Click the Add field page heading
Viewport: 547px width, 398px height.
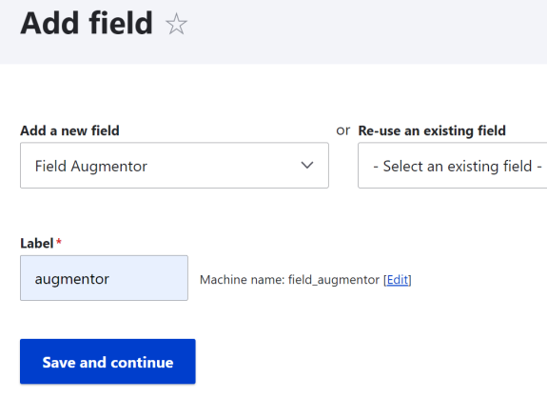click(x=87, y=24)
